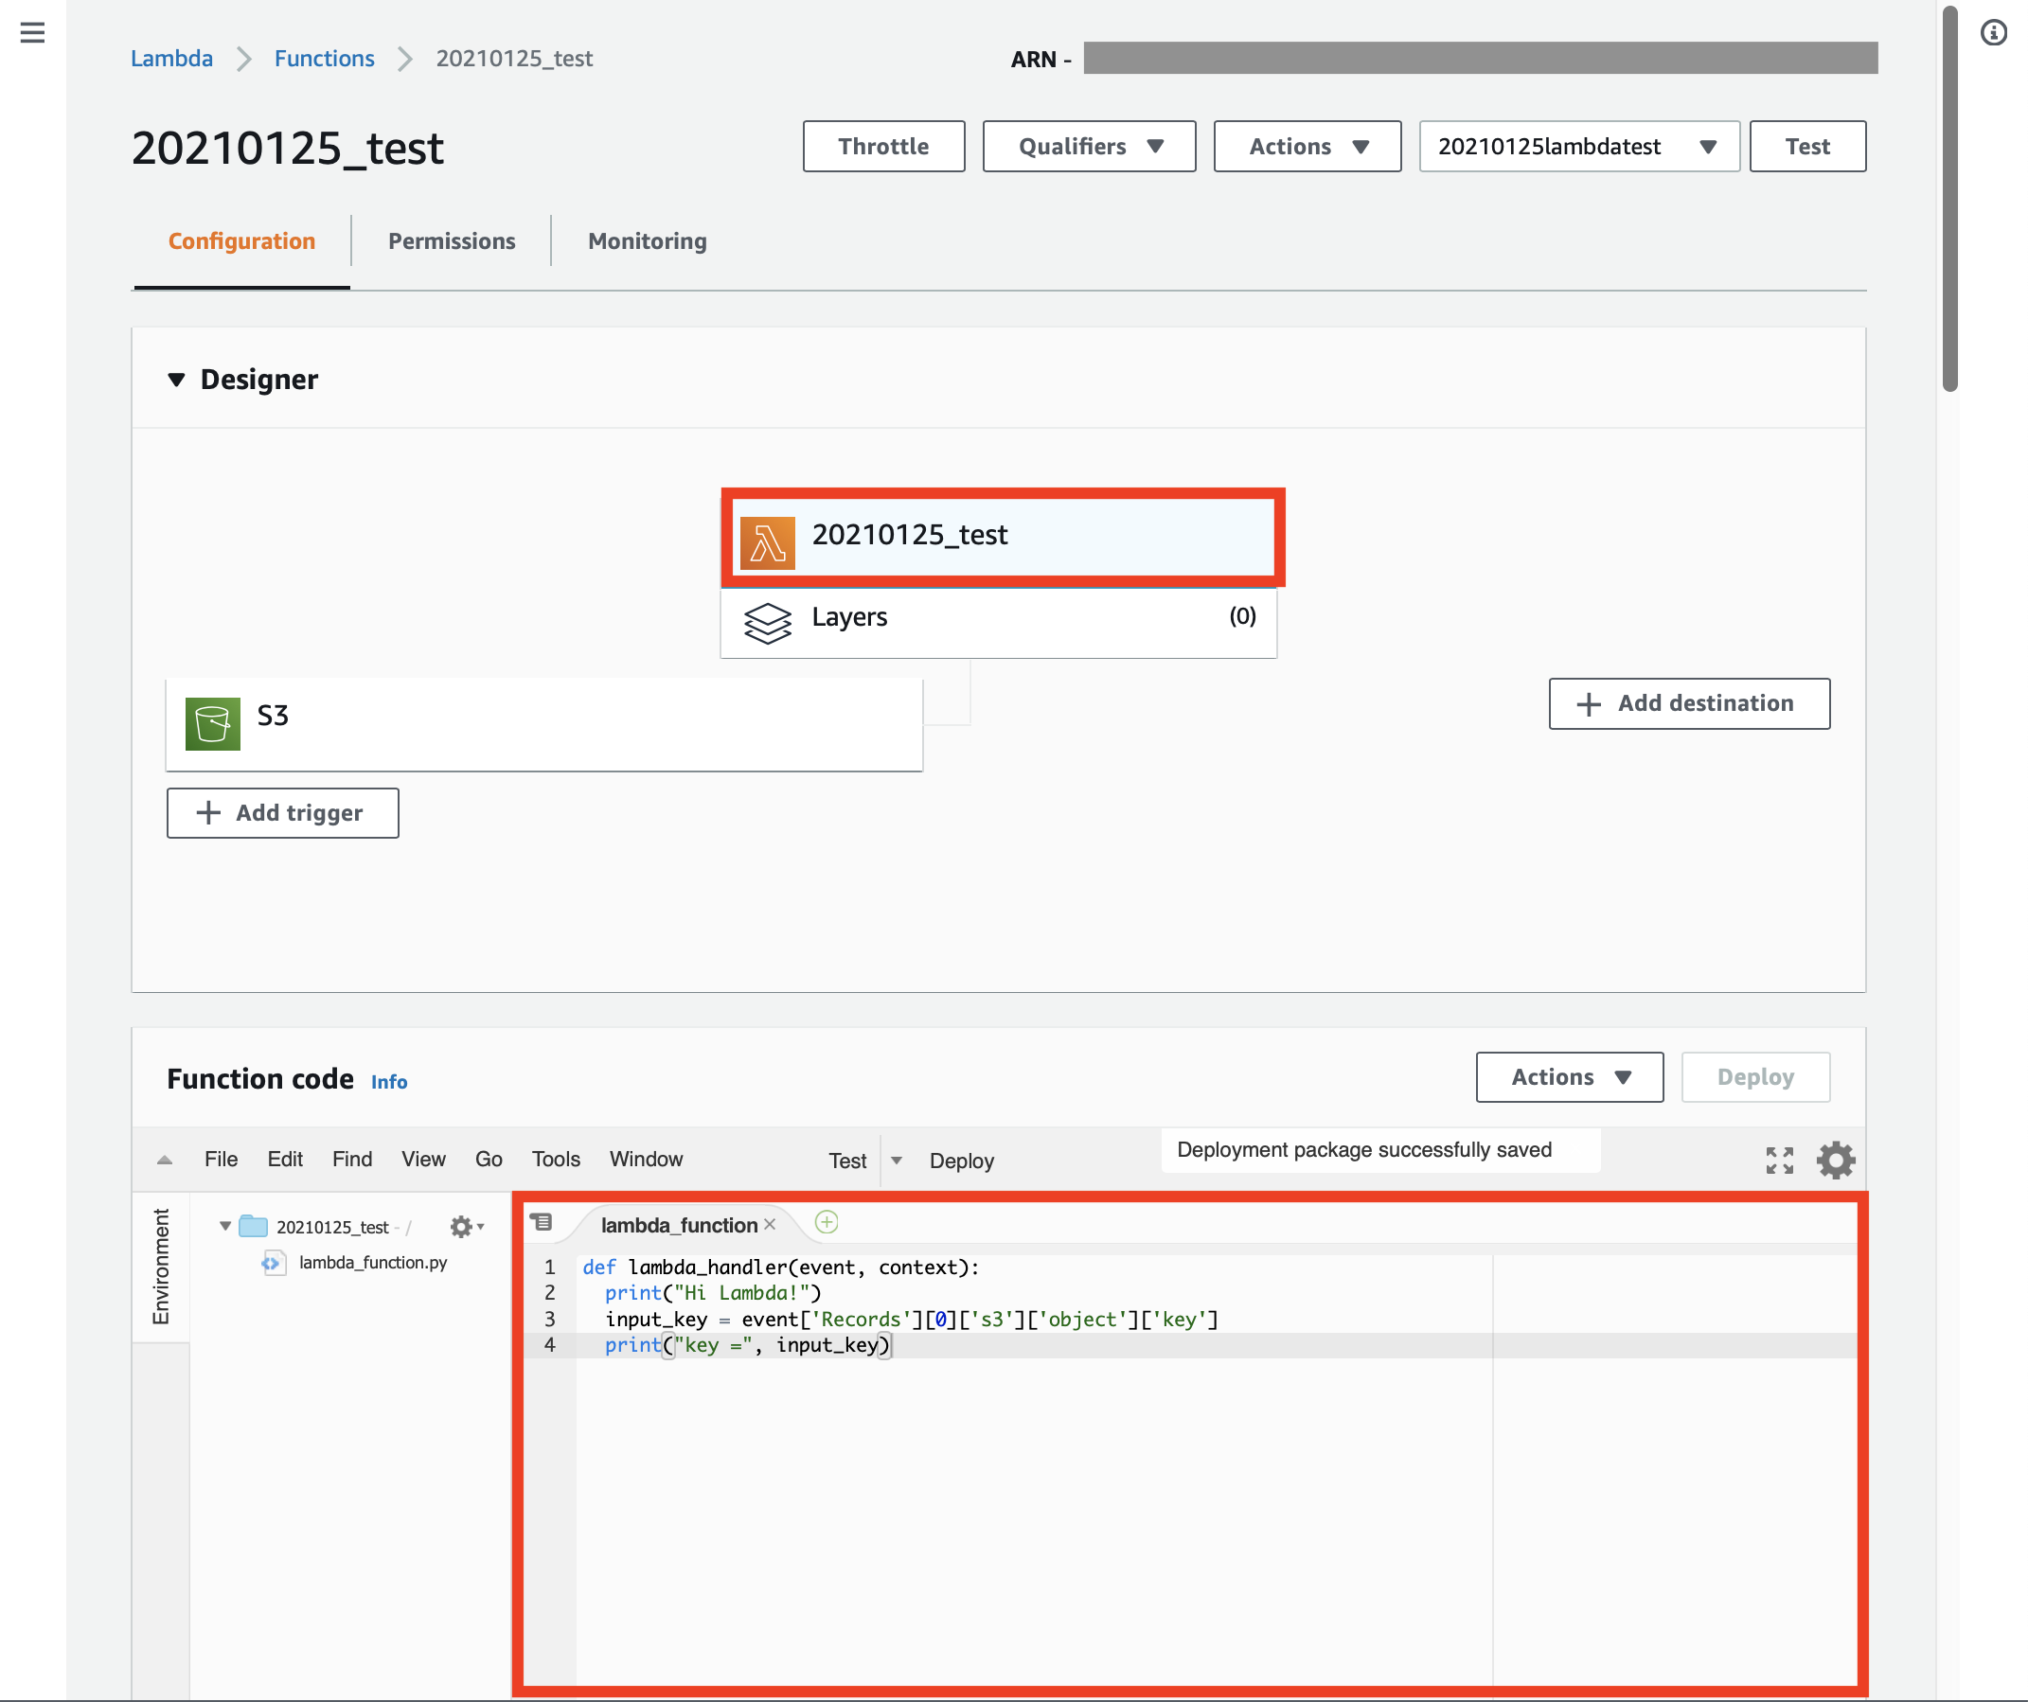Collapse the 20210125_test folder tree

(225, 1226)
